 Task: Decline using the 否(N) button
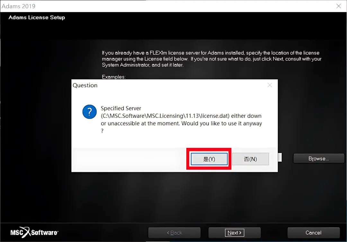pos(251,159)
